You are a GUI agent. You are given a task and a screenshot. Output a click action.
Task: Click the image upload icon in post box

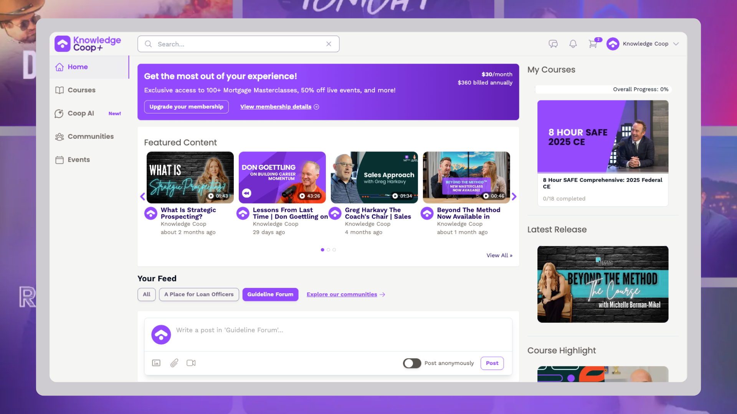click(x=156, y=363)
